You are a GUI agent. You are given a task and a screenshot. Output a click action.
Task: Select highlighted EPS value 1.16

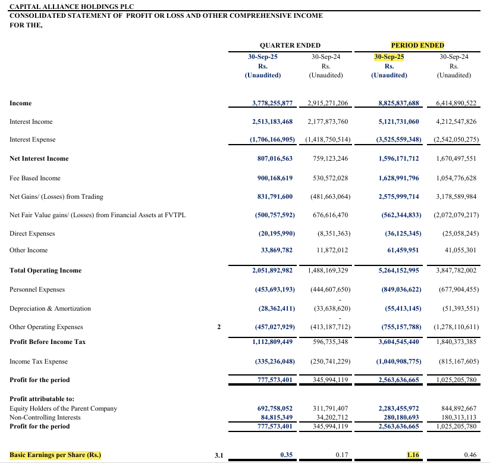[413, 455]
